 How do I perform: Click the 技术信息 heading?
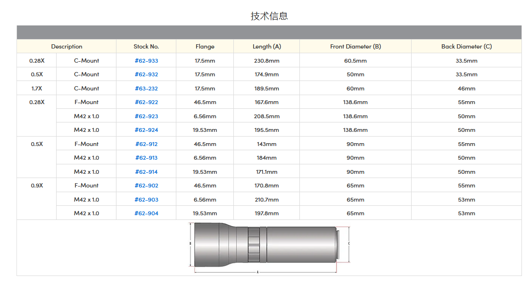click(269, 16)
